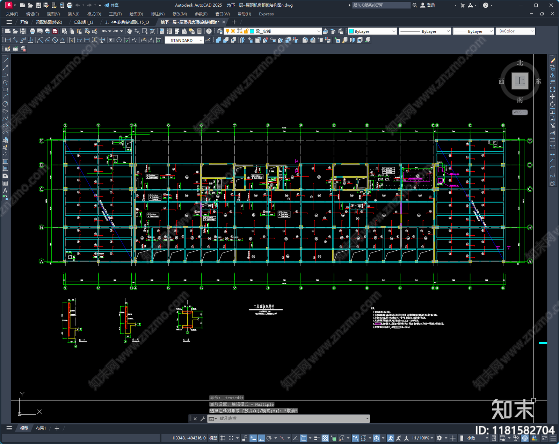
Task: Toggle the layer on/off lightbulb icon
Action: (228, 31)
